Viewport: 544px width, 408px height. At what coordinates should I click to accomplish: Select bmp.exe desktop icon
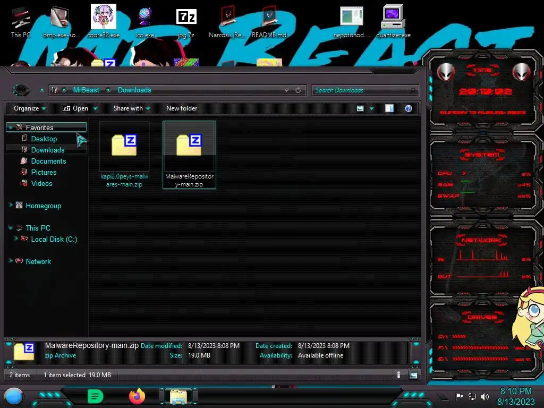pyautogui.click(x=61, y=22)
